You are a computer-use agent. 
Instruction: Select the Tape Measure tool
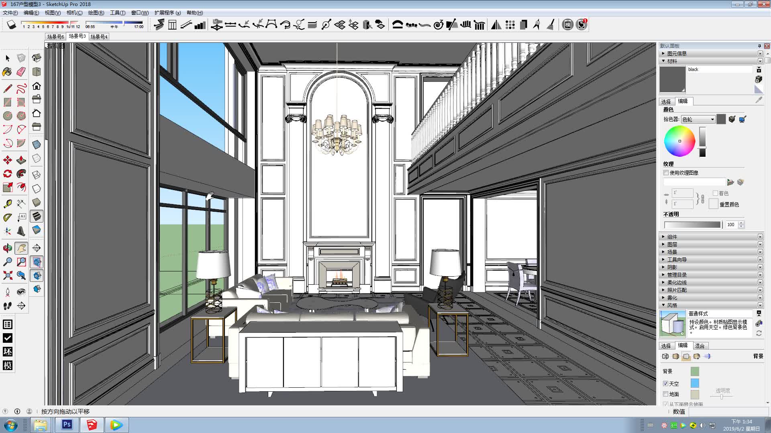coord(7,204)
